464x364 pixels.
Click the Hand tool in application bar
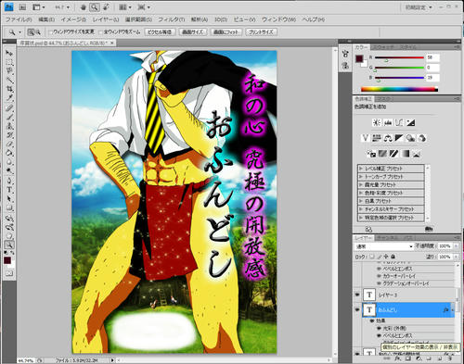pyautogui.click(x=84, y=6)
